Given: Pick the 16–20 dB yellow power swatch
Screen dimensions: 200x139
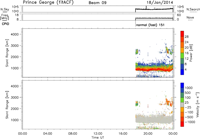Looking at the screenshot, I should click(182, 50).
